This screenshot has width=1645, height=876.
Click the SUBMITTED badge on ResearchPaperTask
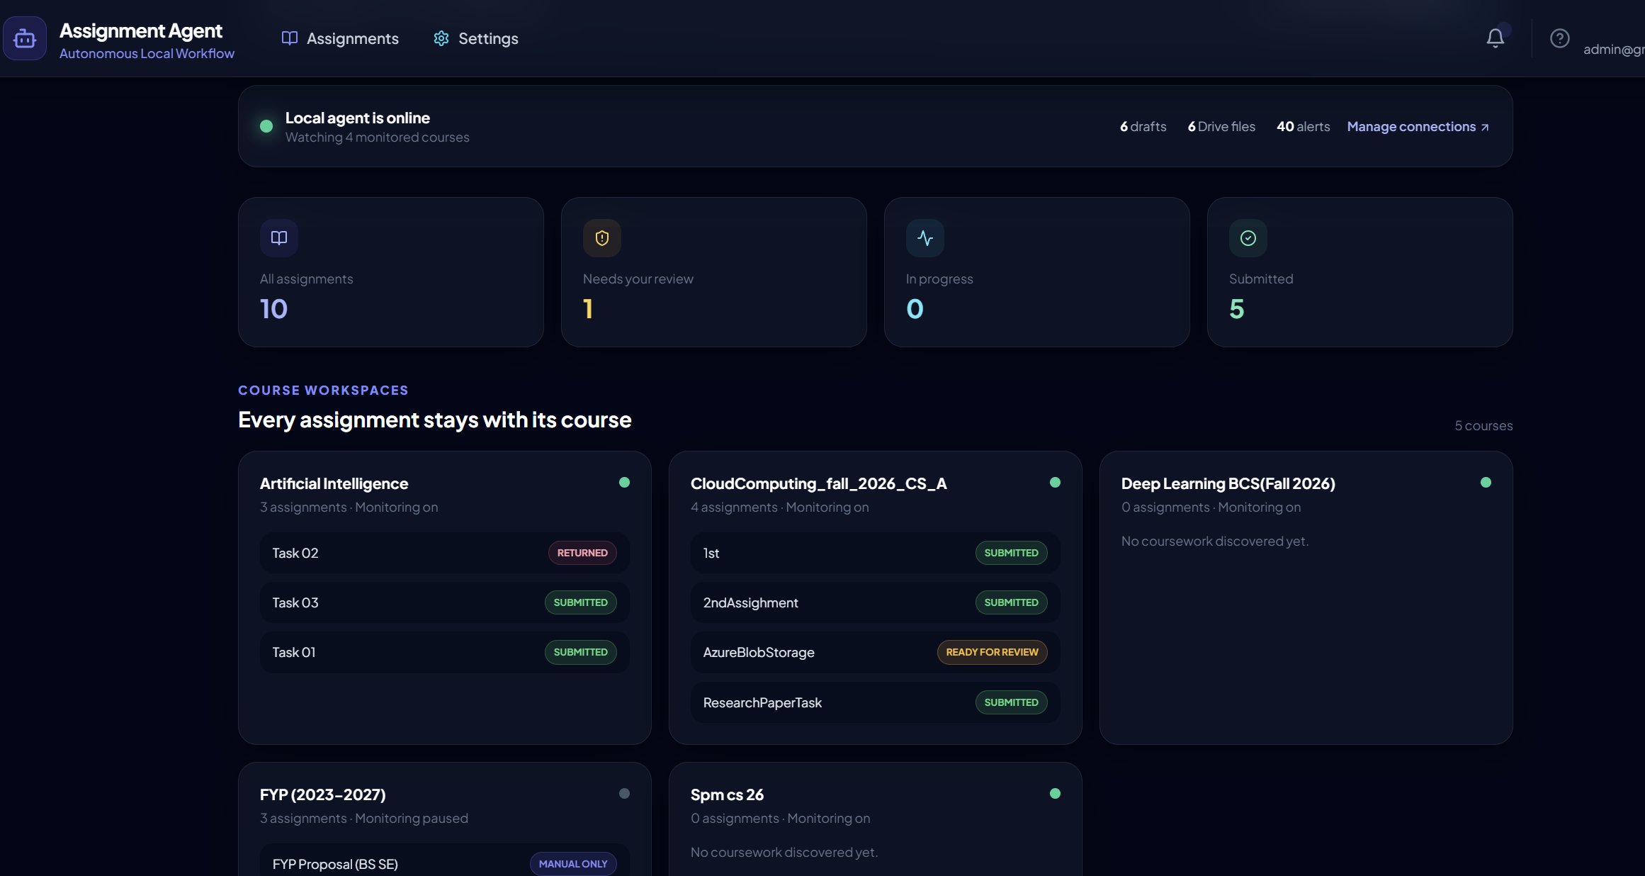tap(1011, 702)
